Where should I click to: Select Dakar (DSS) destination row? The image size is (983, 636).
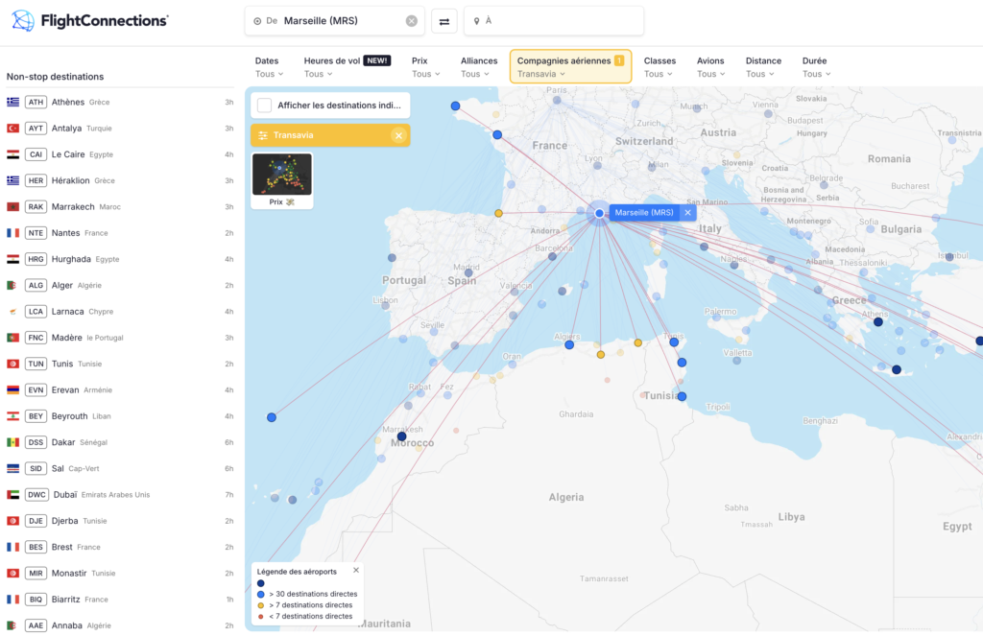[x=120, y=442]
